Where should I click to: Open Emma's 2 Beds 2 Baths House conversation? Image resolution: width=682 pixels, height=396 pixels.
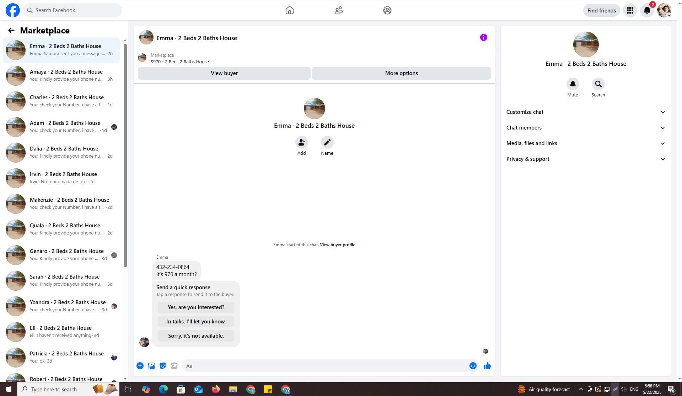(61, 50)
